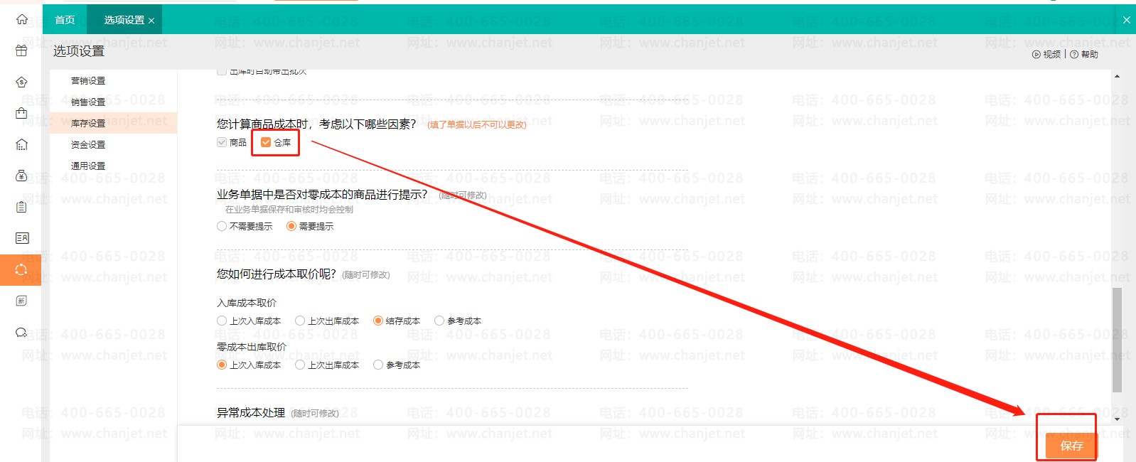Click the vertical scrollbar thumb

point(1118,340)
